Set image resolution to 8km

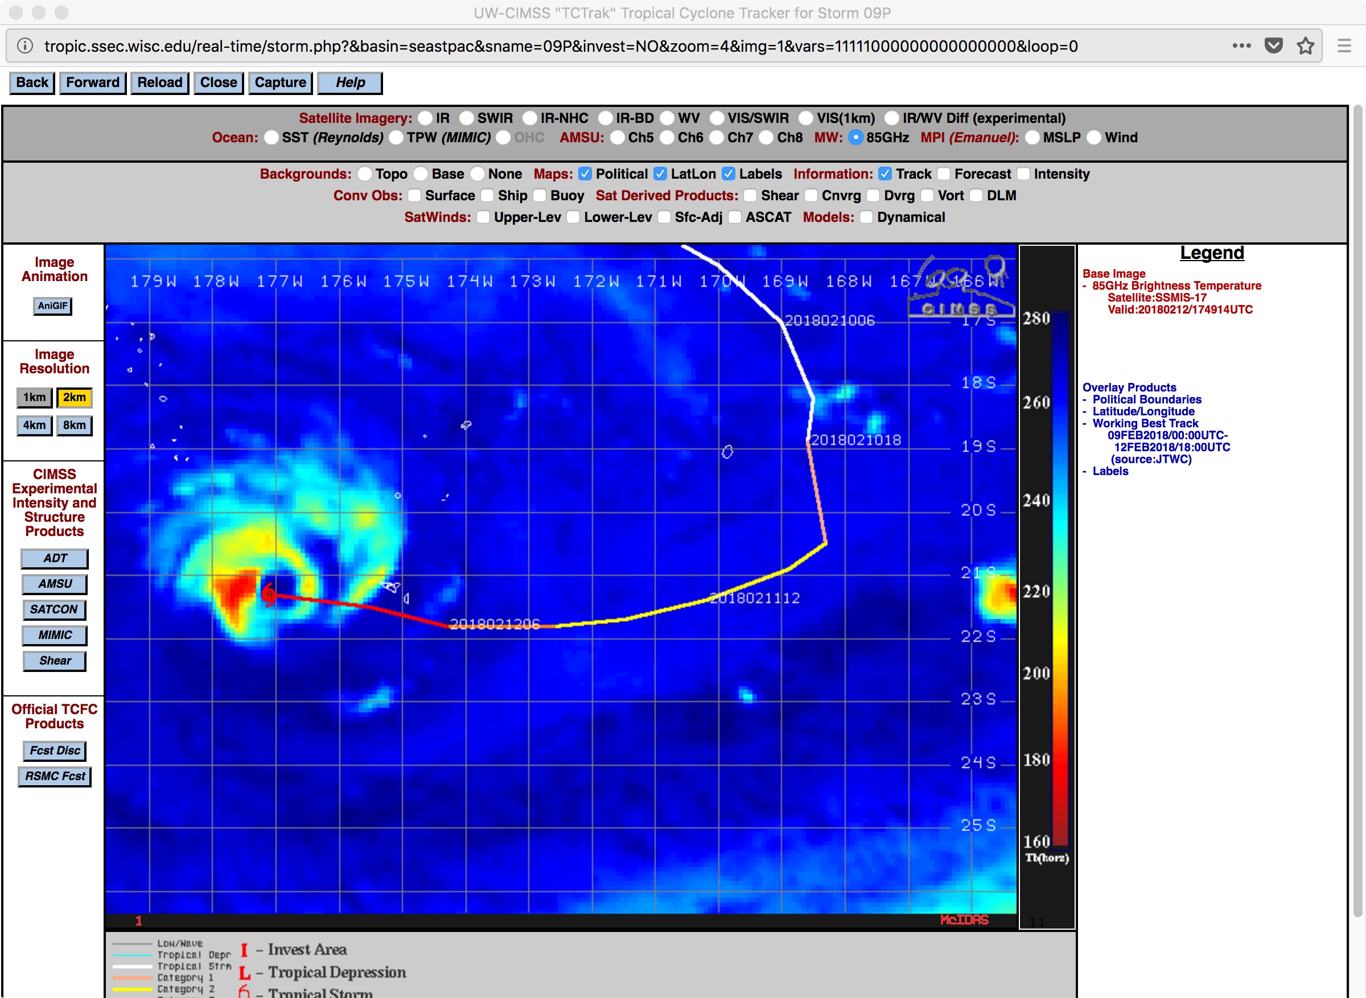(75, 425)
